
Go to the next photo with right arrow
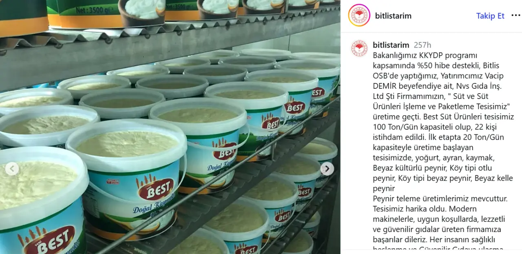(x=327, y=169)
